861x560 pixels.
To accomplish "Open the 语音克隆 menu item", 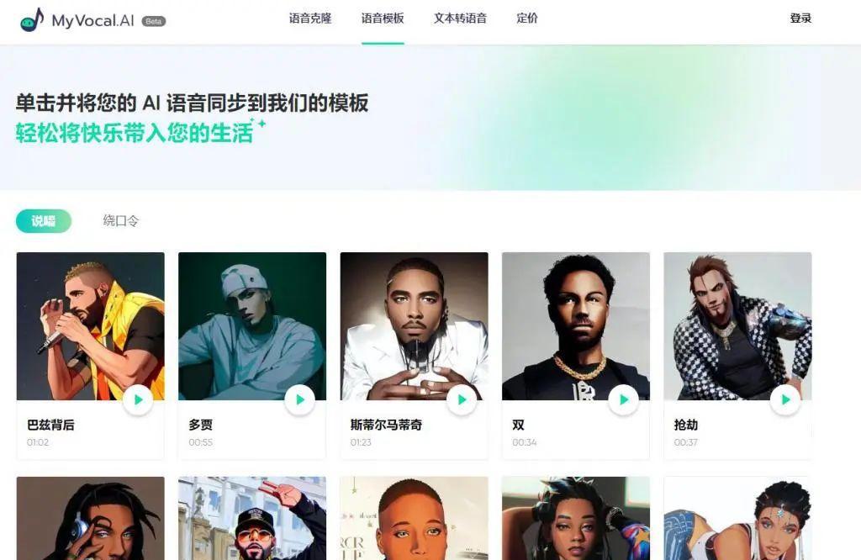I will [x=310, y=18].
